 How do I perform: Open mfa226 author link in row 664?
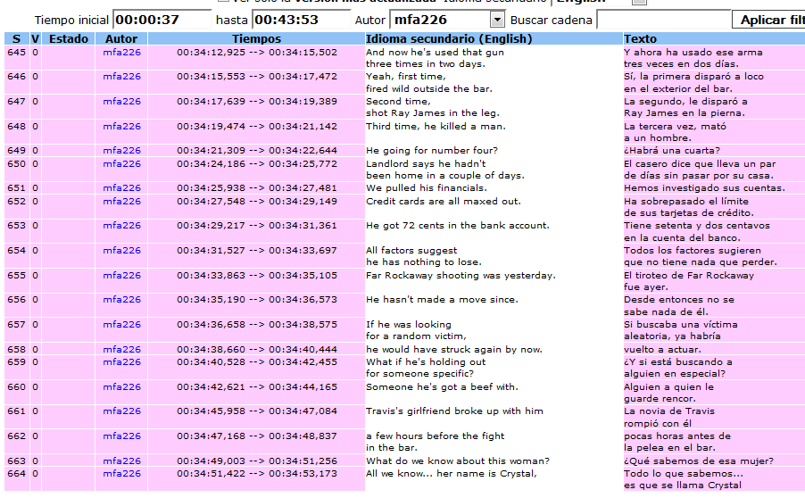(x=121, y=474)
